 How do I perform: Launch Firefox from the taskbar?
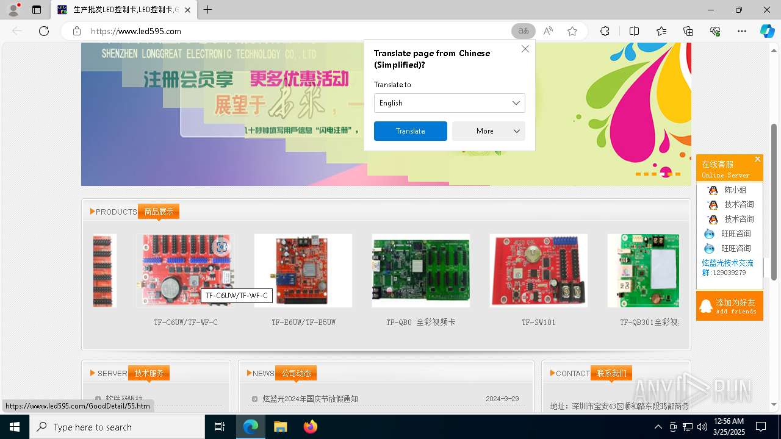(310, 427)
